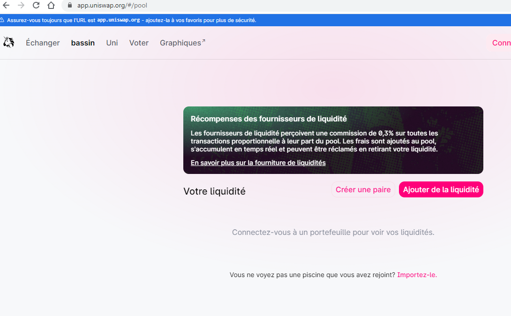
Task: Click the browser back arrow
Action: 6,6
